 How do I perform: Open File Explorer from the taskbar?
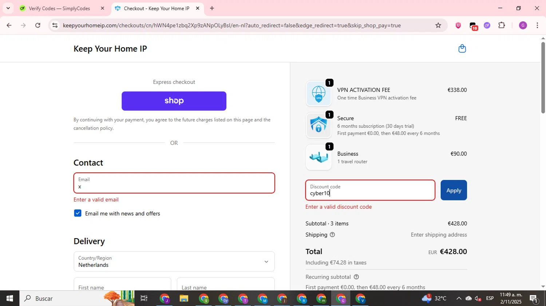tap(184, 298)
